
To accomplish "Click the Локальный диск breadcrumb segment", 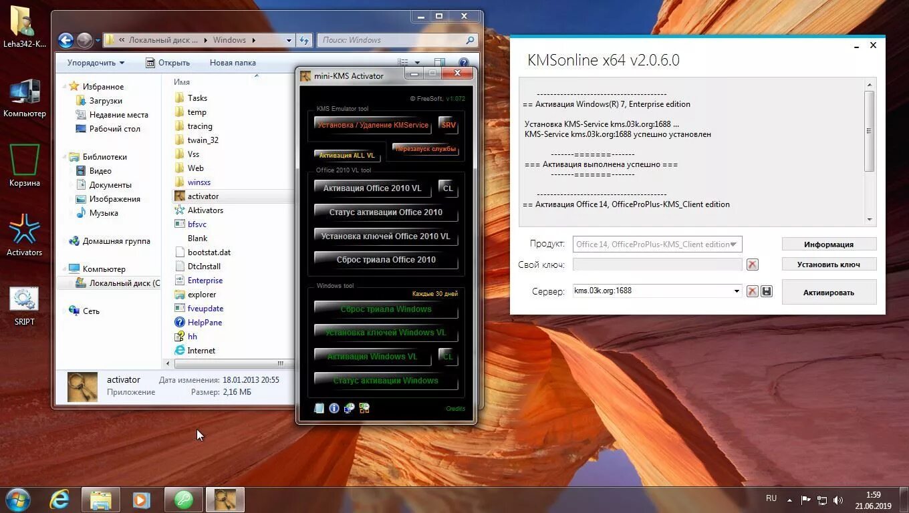I will tap(163, 40).
